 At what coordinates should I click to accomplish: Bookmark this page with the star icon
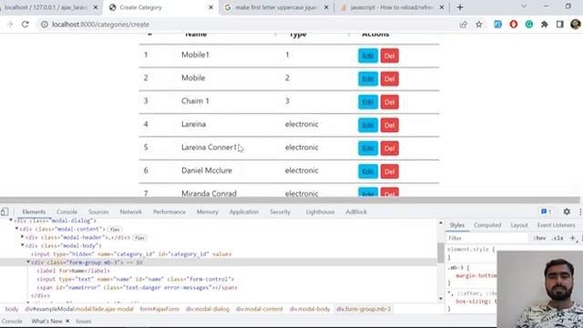479,25
